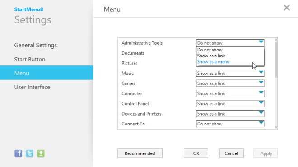Click the Recommended button
Image resolution: width=298 pixels, height=167 pixels.
[140, 153]
